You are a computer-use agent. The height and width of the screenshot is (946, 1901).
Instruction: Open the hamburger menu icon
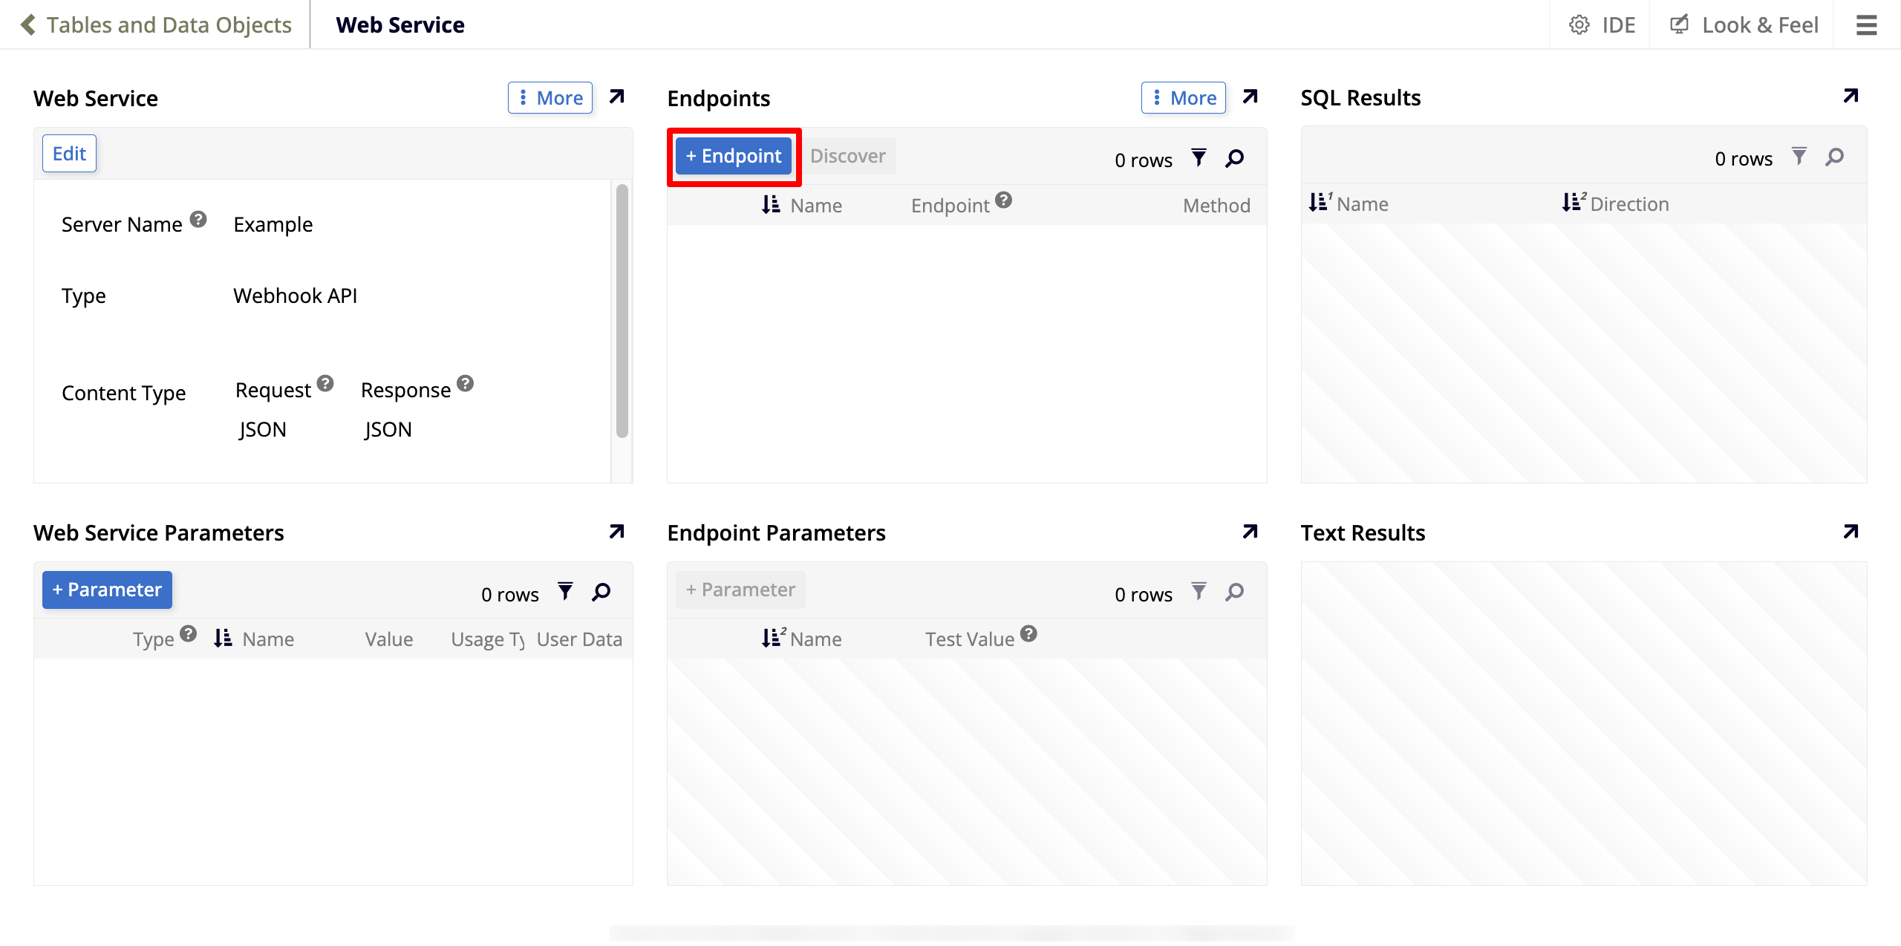pos(1866,25)
